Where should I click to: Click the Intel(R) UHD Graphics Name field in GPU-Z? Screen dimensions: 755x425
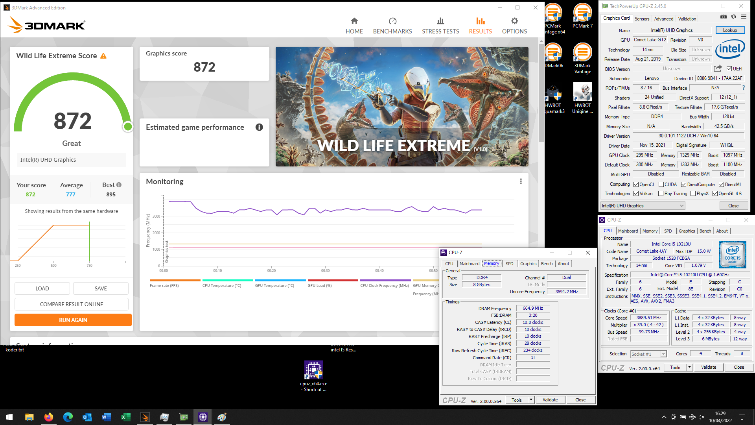click(672, 30)
